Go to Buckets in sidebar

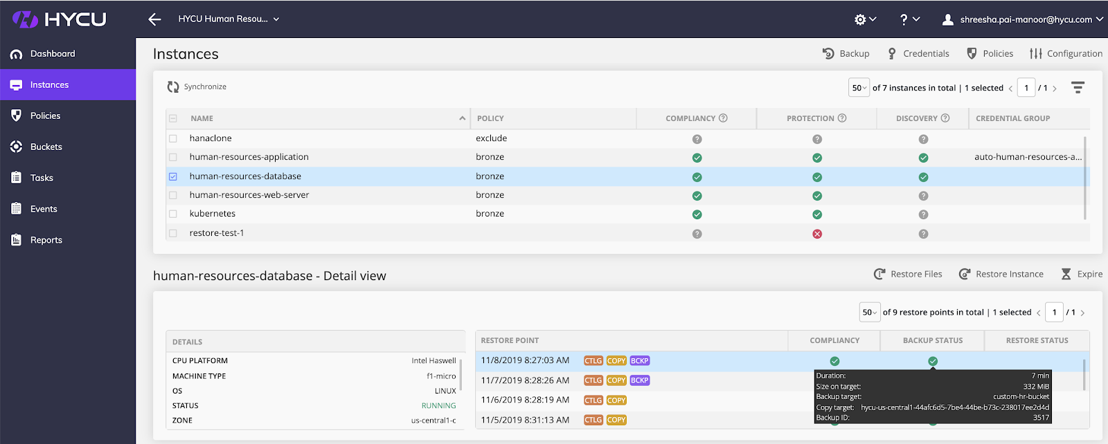pos(46,147)
